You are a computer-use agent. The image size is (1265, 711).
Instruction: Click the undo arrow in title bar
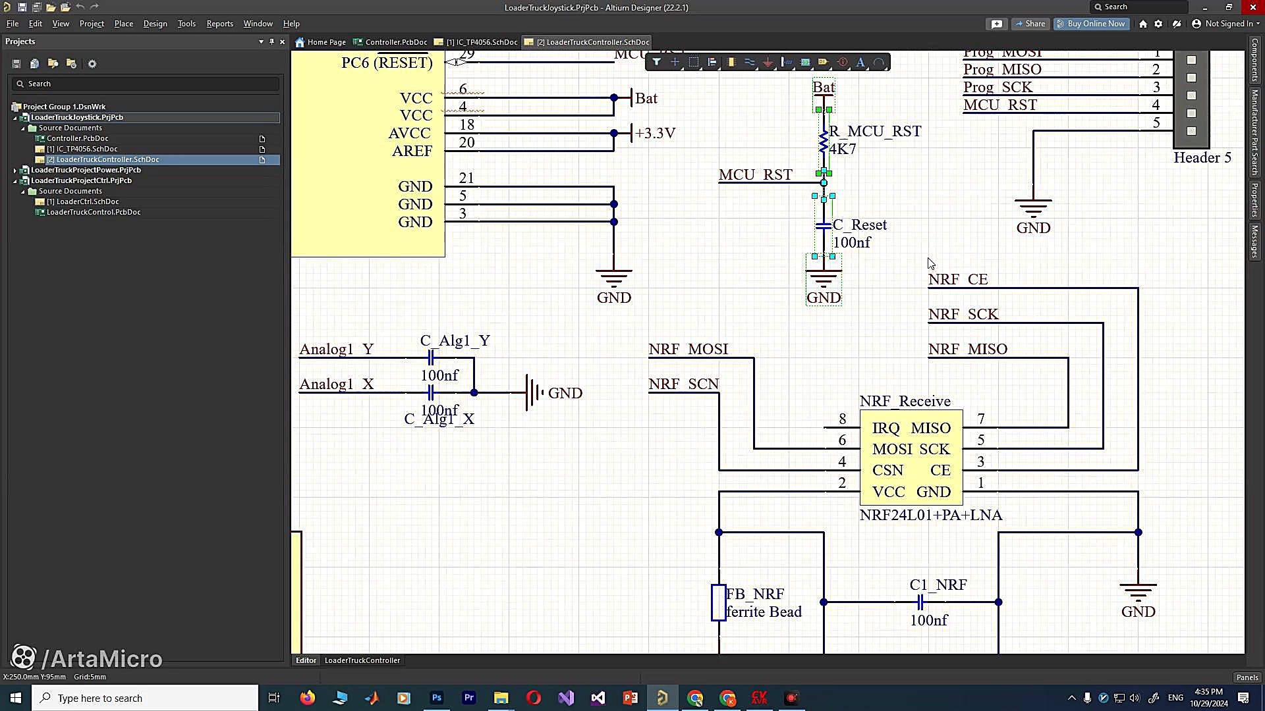[80, 7]
